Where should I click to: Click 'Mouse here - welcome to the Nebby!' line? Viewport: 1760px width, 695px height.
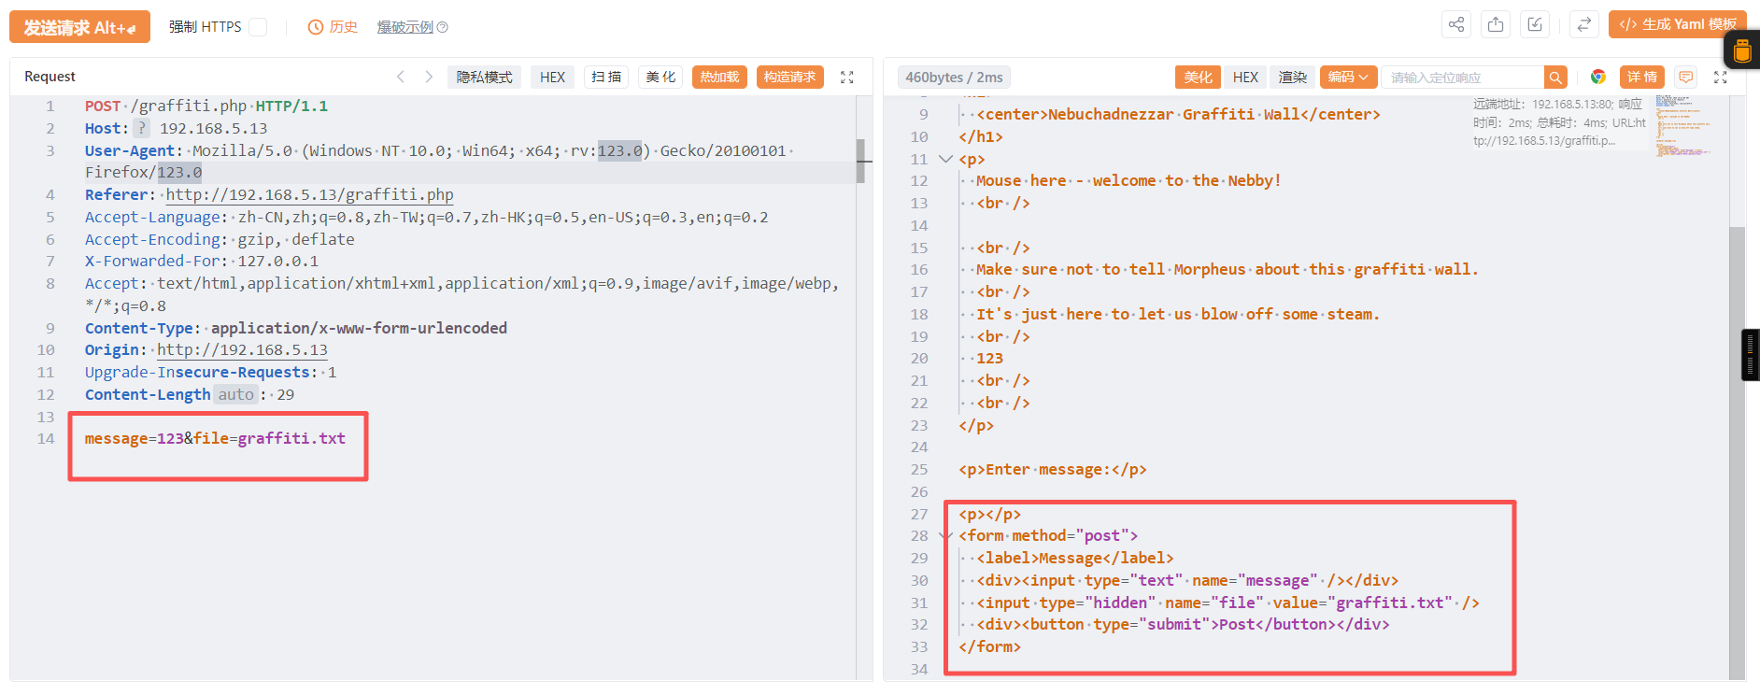tap(1128, 180)
